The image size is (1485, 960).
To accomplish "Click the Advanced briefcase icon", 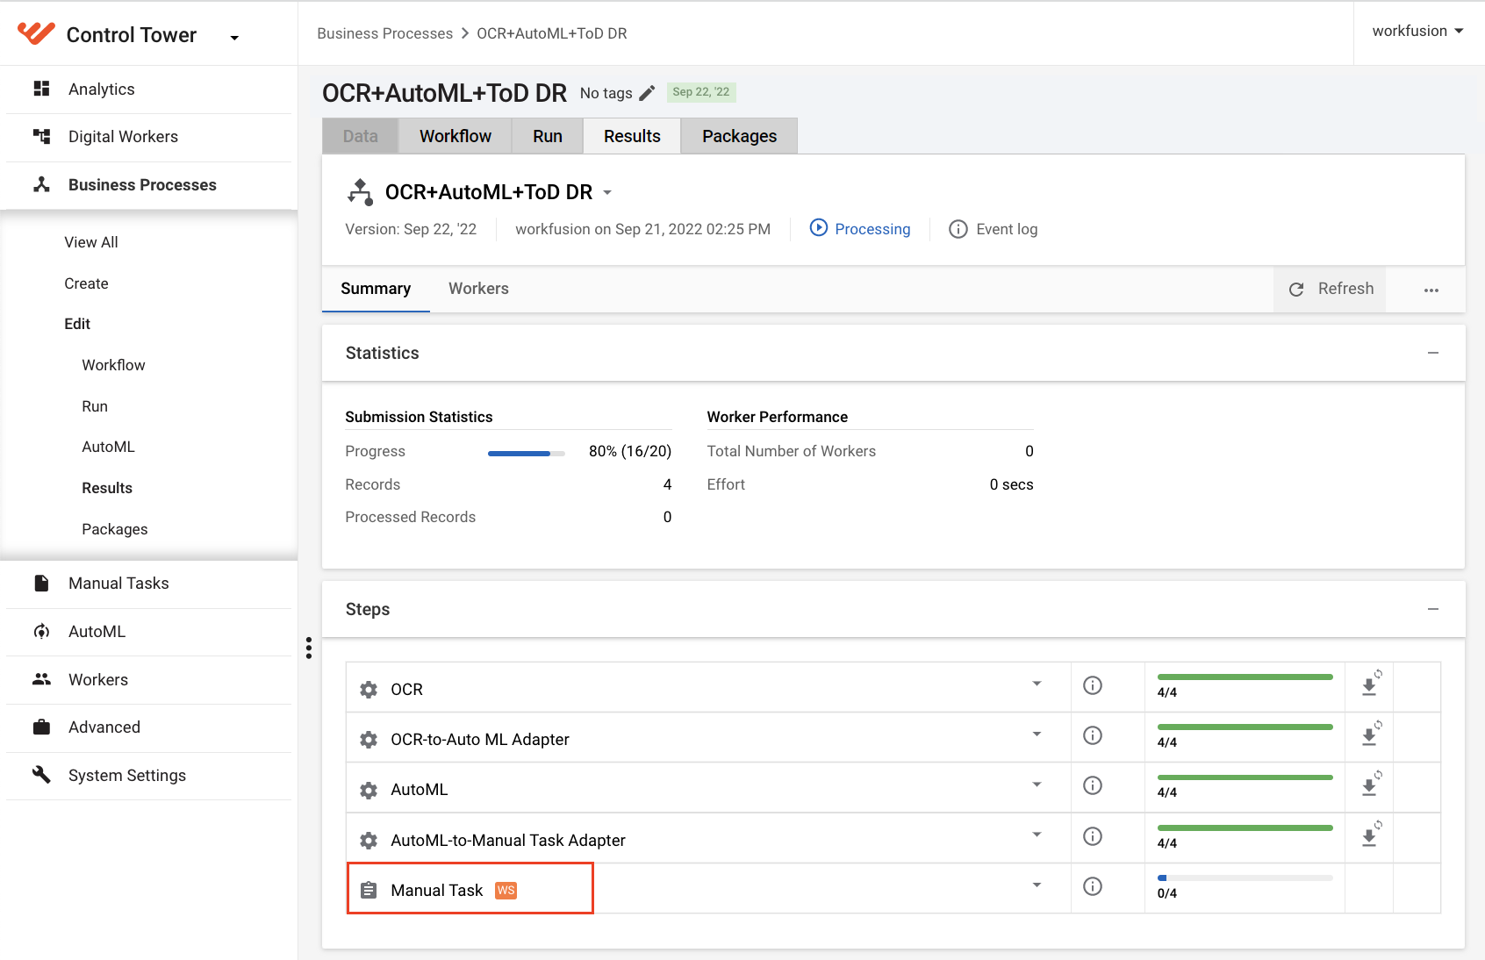I will 41,727.
